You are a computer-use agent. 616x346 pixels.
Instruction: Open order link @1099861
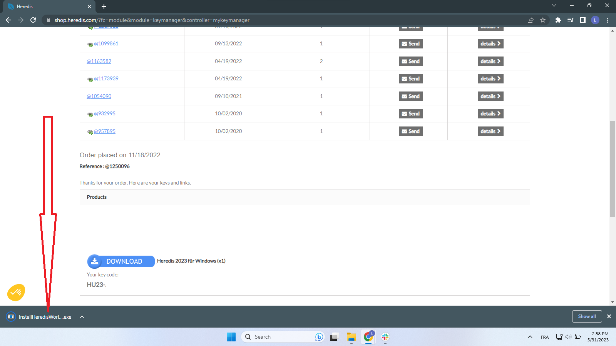[x=106, y=44]
